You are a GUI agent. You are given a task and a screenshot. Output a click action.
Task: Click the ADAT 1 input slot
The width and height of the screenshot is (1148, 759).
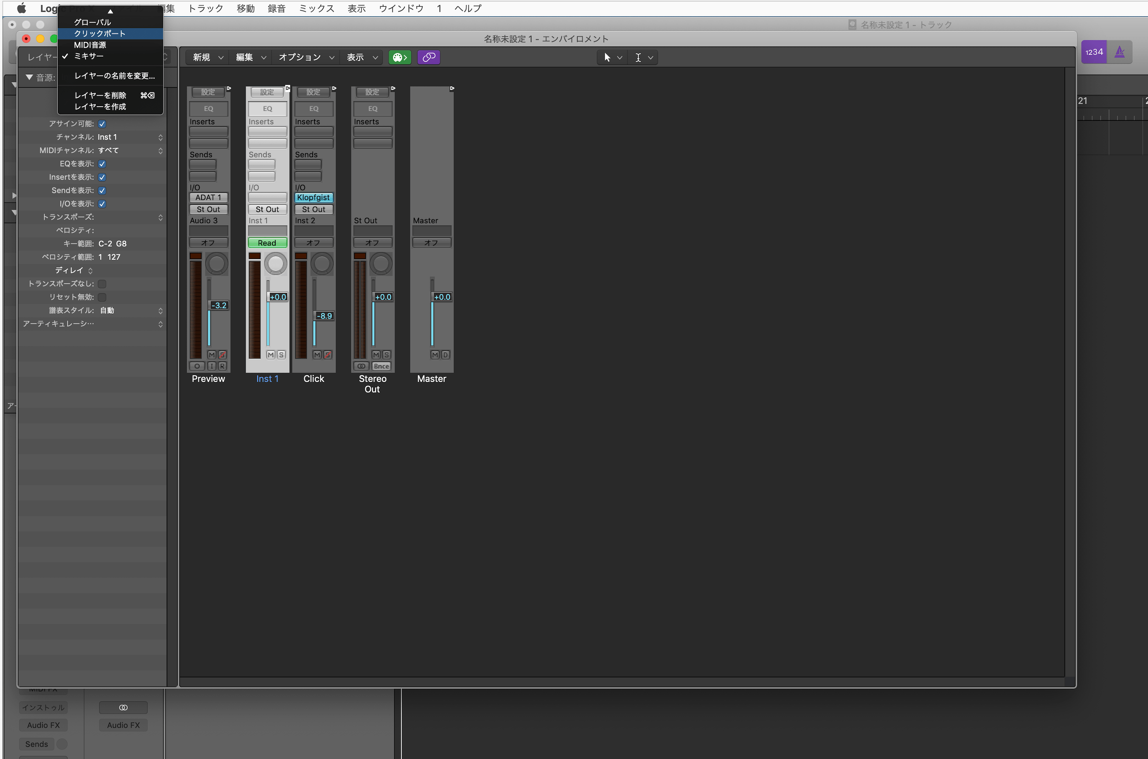208,197
